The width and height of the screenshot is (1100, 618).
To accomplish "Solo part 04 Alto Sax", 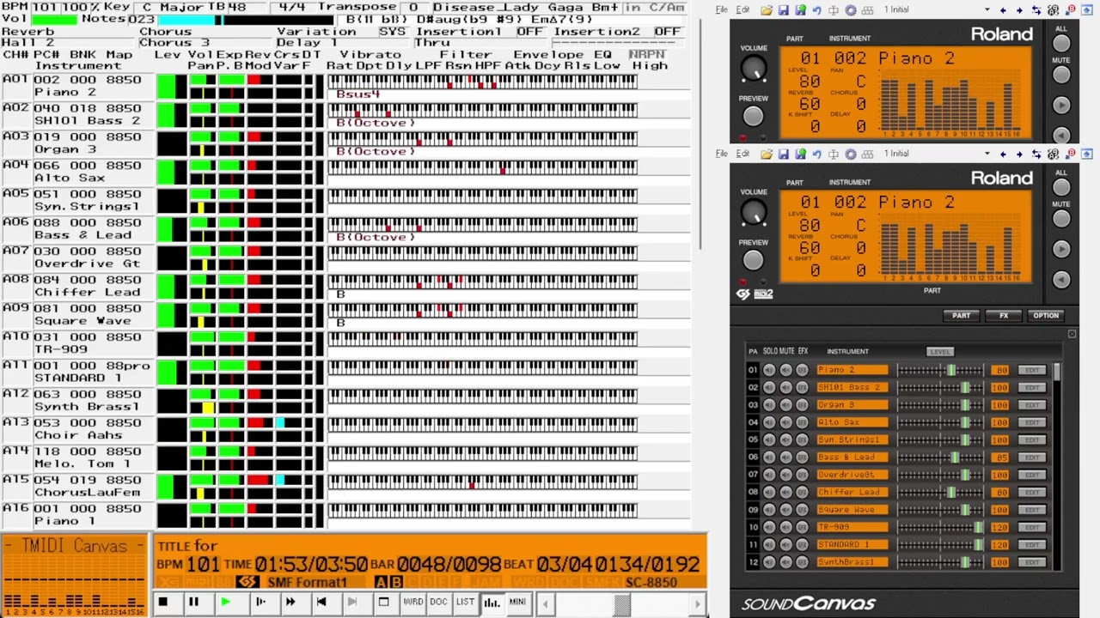I will [x=769, y=422].
